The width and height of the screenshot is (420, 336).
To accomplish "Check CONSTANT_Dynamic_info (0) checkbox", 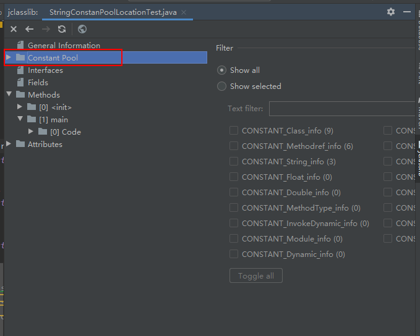I will point(234,254).
